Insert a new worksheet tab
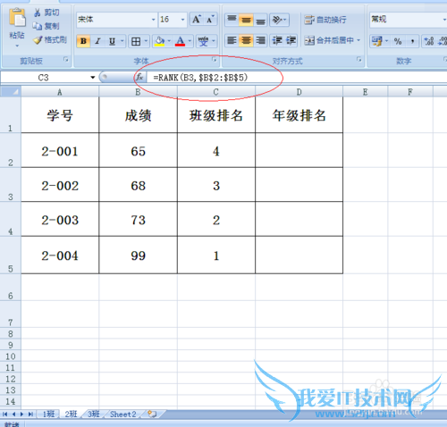Viewport: 447px width, 427px height. pos(152,414)
